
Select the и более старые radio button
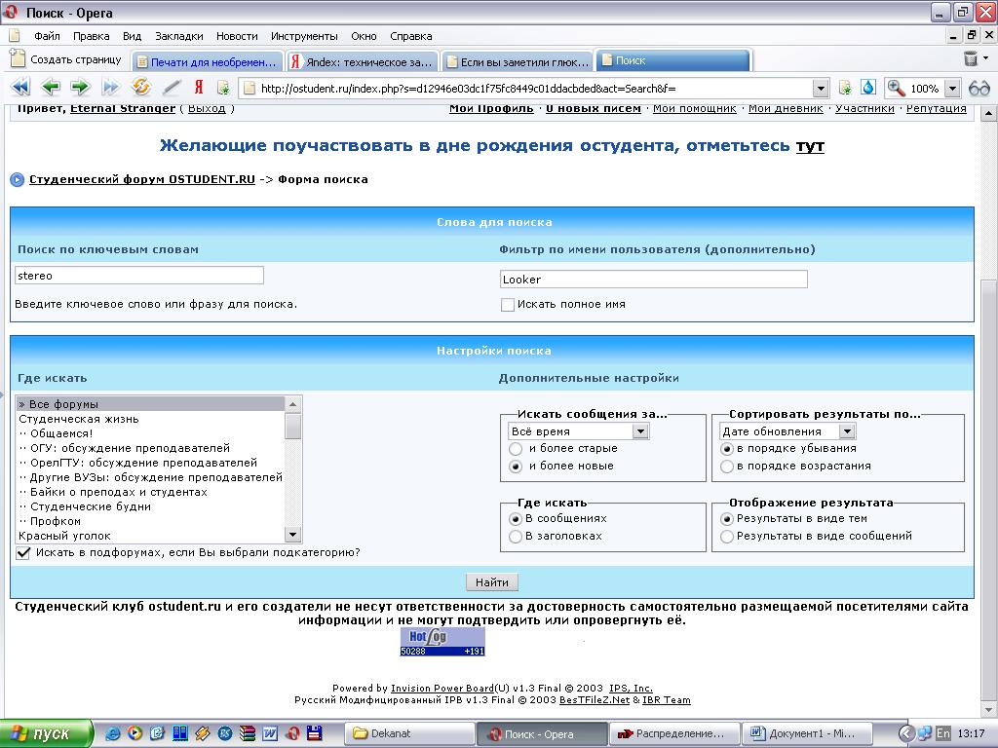(x=516, y=449)
